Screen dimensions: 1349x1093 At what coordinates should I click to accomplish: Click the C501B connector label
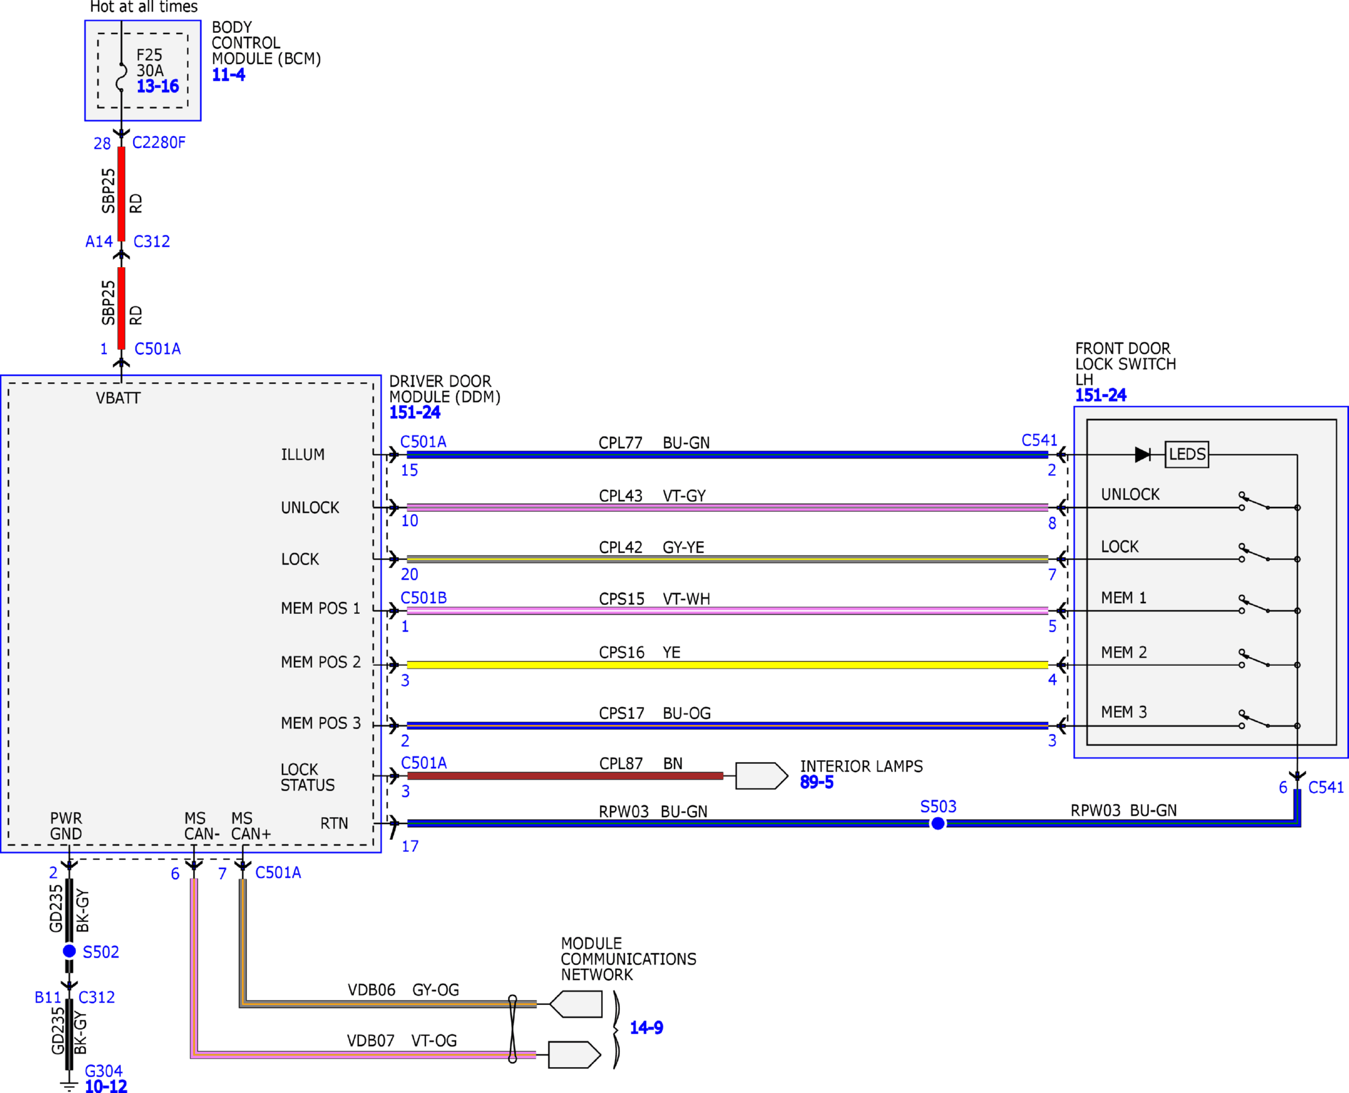(x=424, y=598)
